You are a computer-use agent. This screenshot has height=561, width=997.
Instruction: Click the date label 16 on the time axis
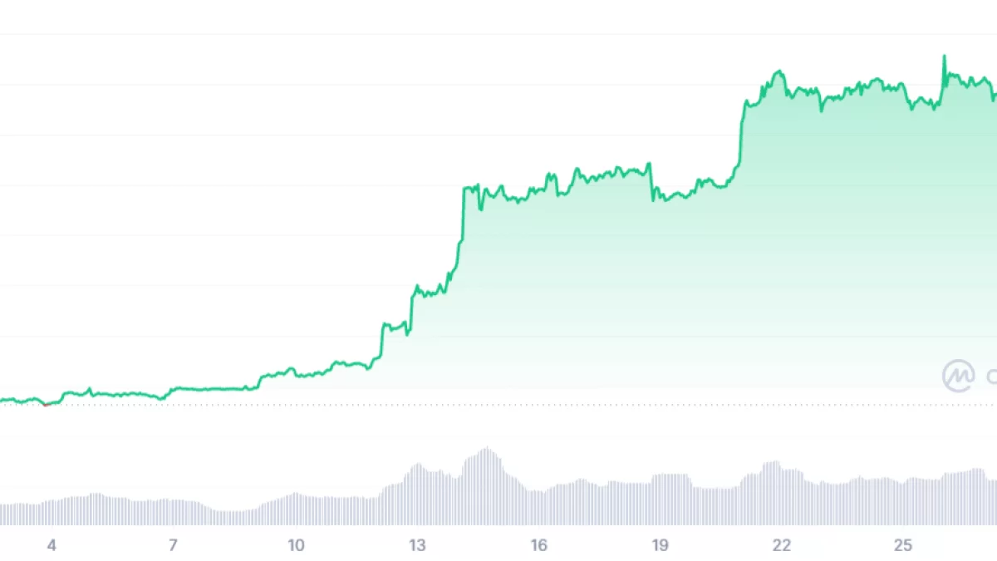(x=539, y=546)
